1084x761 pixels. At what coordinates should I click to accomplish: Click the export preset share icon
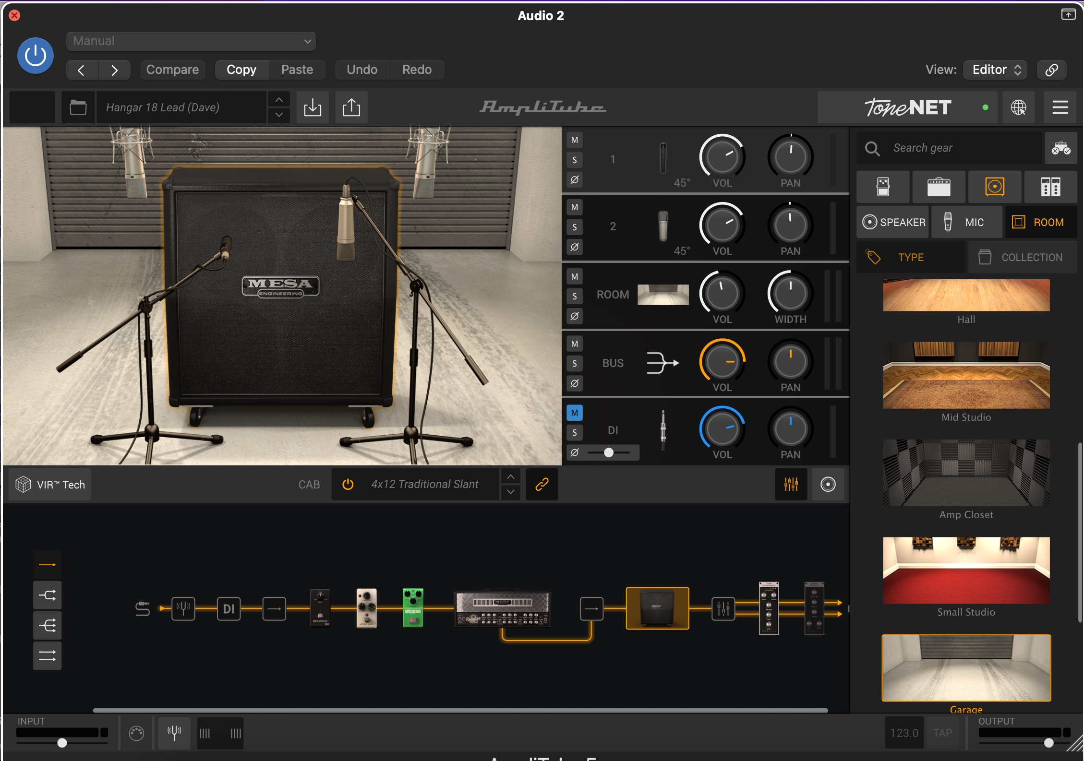point(351,107)
